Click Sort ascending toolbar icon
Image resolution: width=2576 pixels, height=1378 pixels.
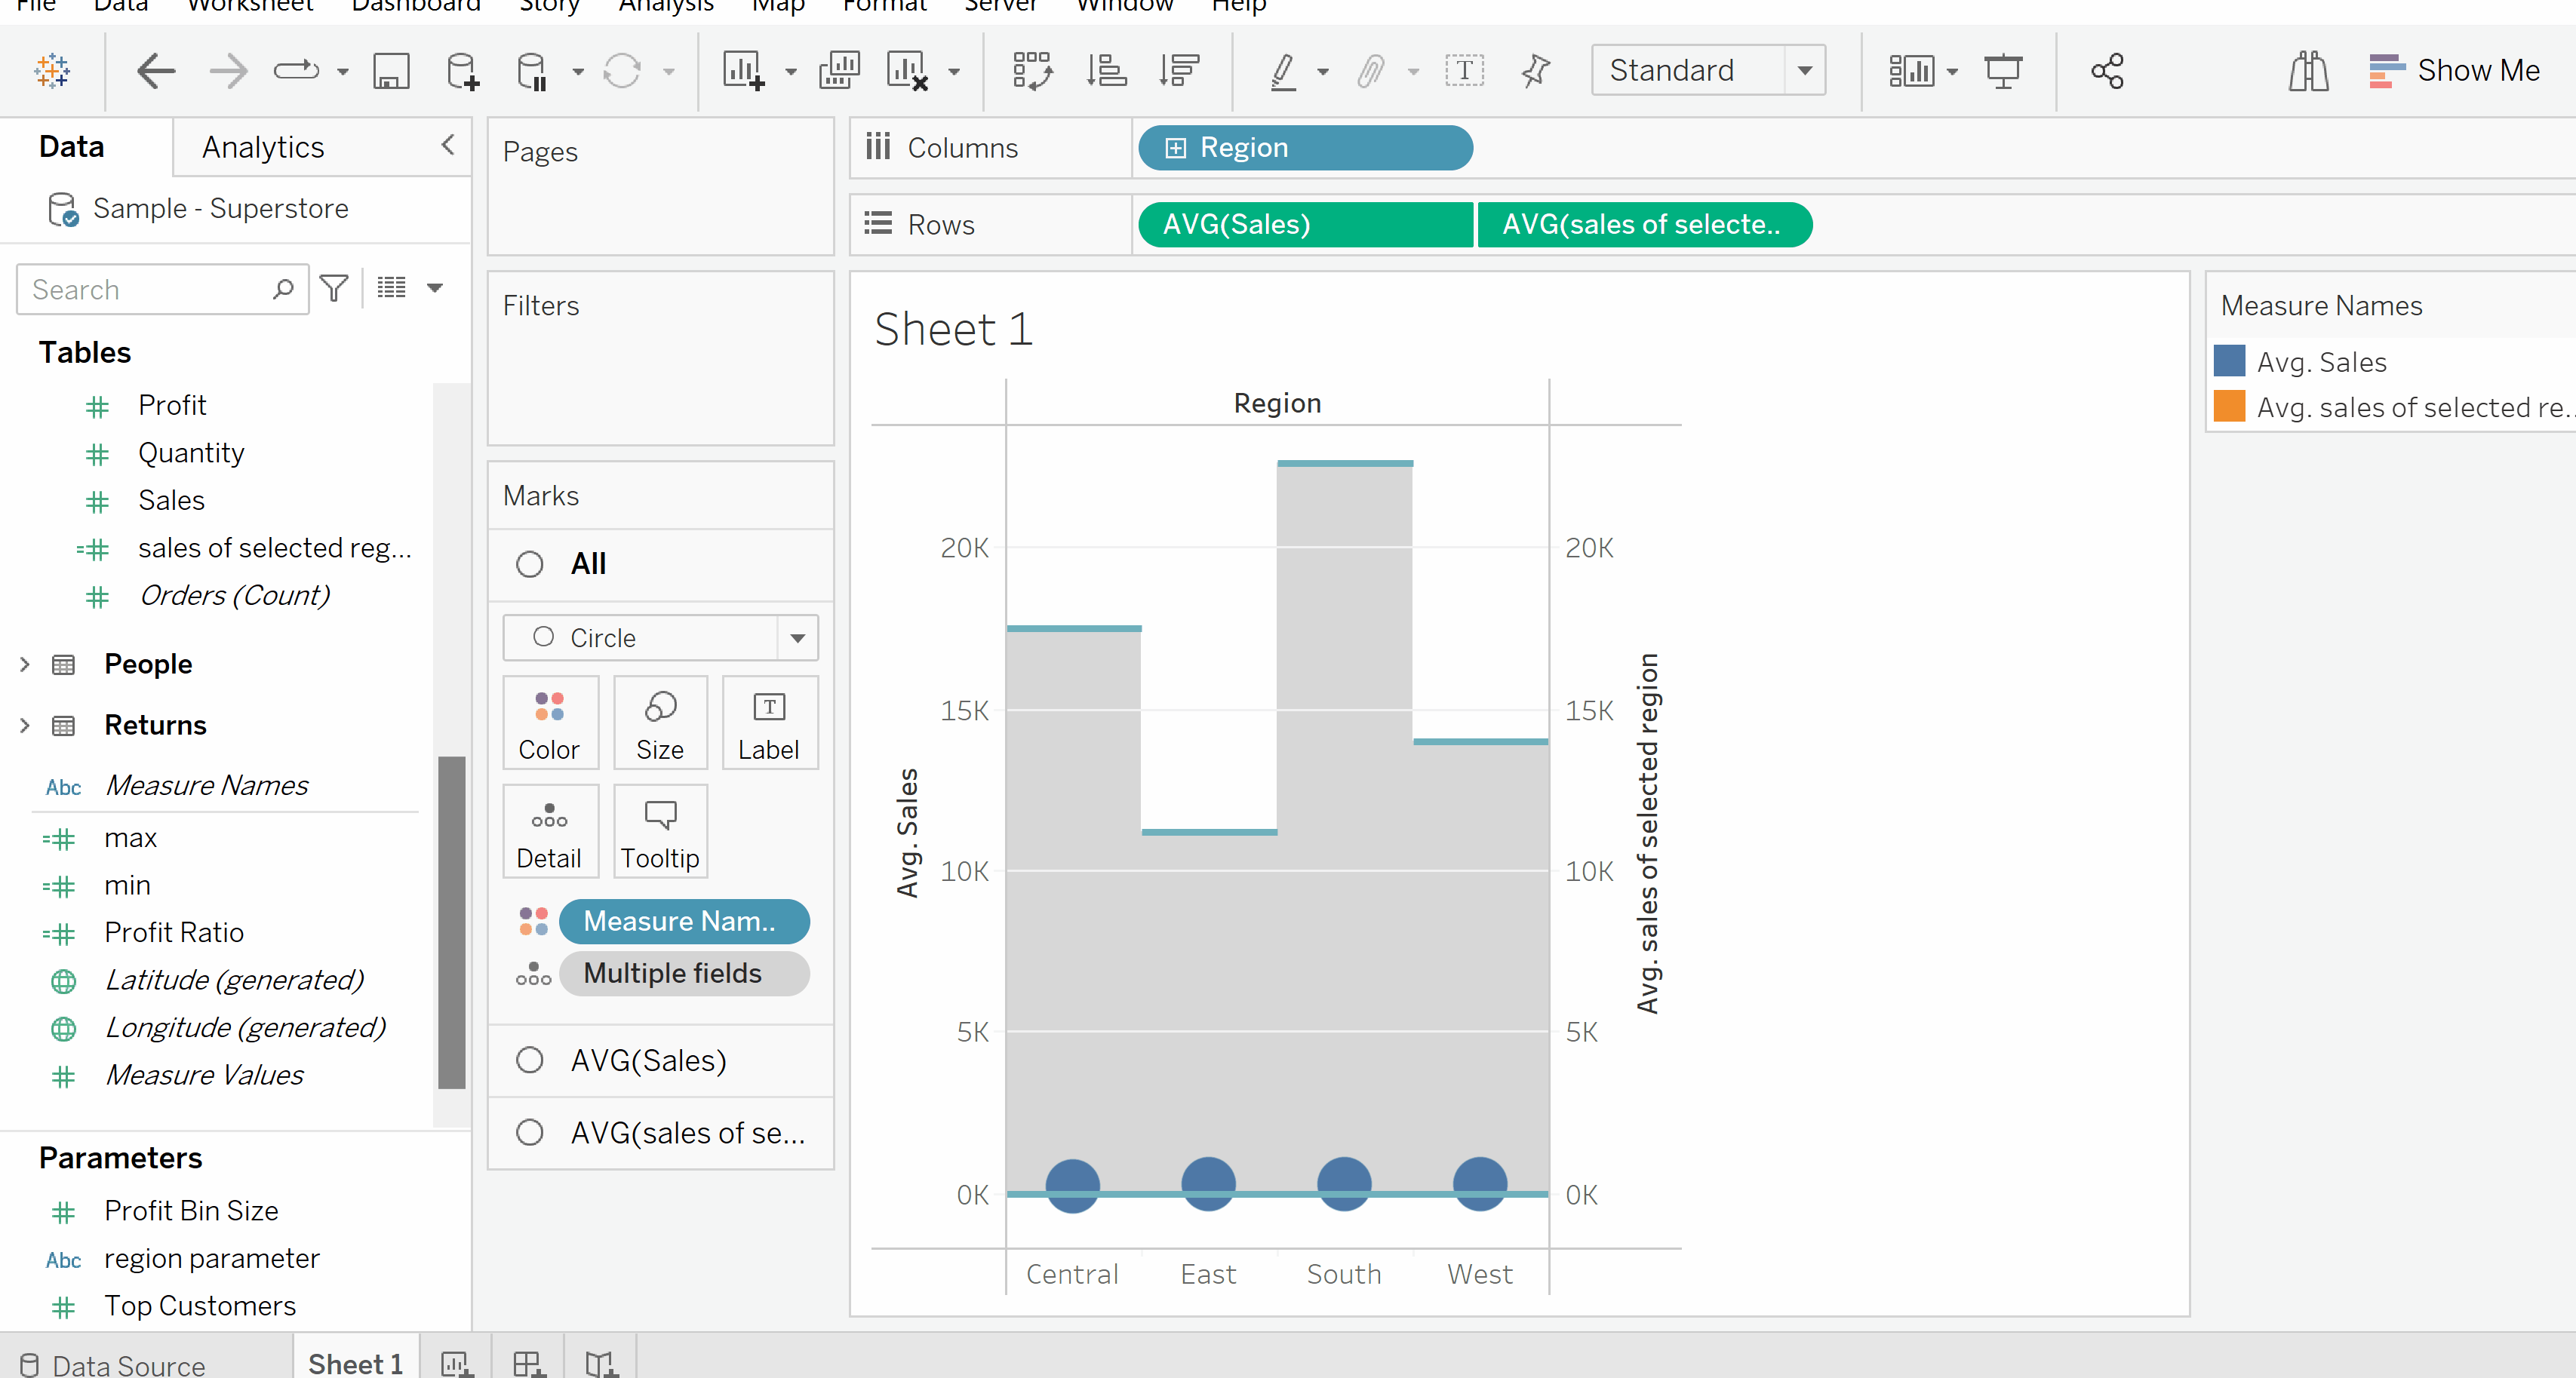[x=1106, y=71]
